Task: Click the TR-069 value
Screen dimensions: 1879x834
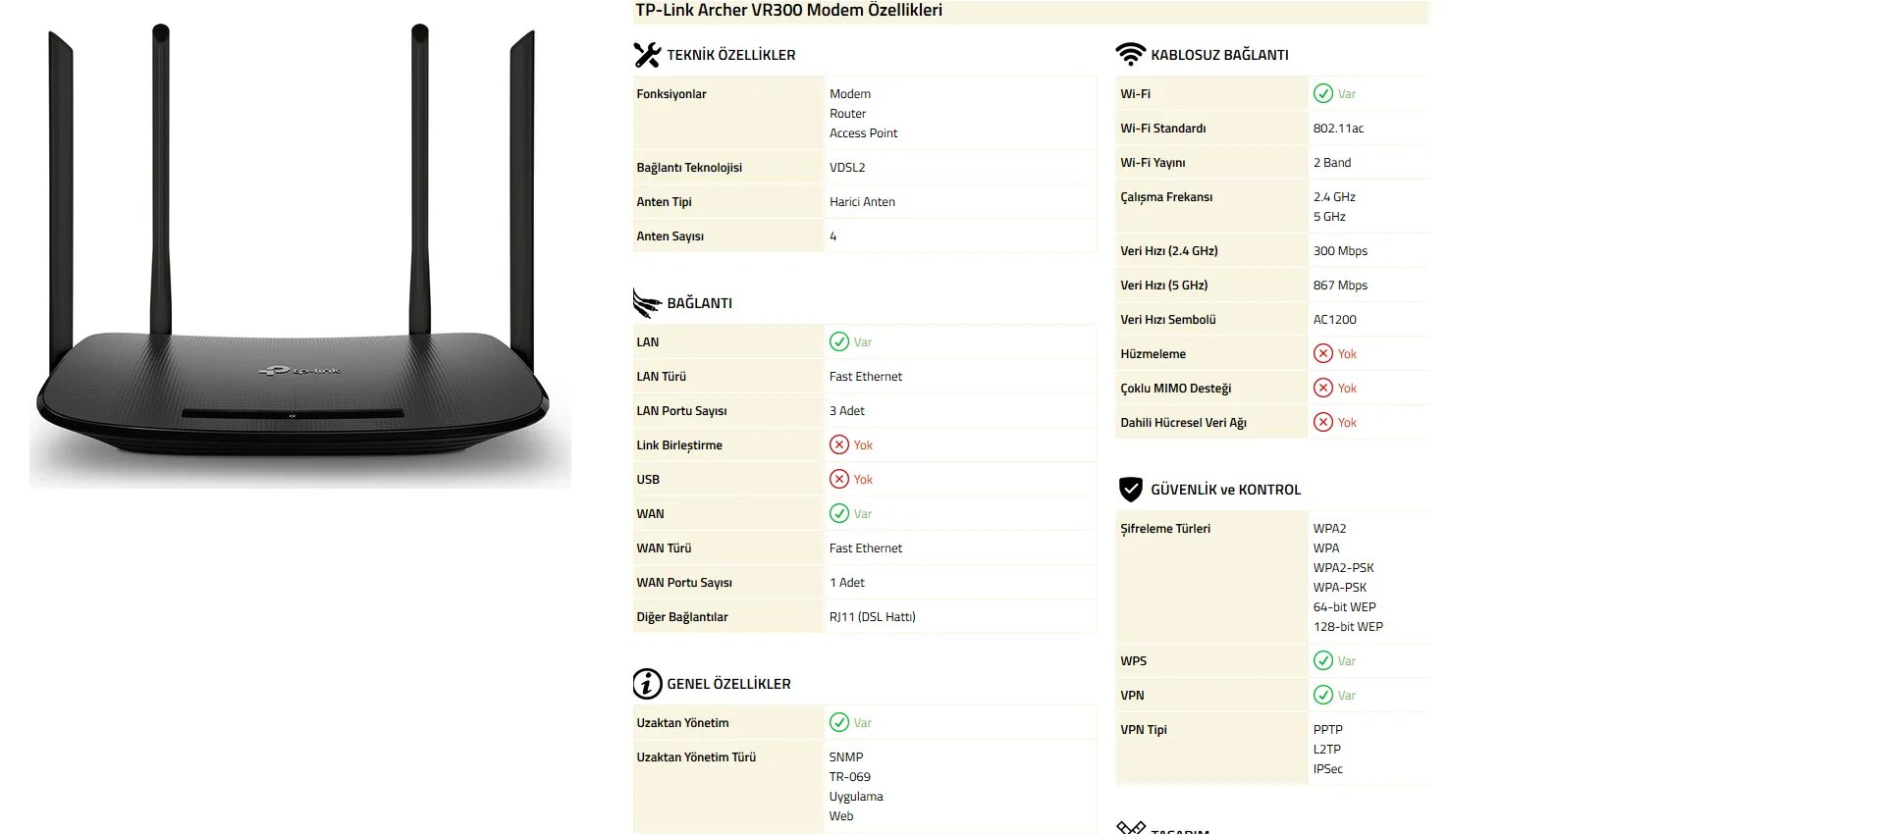Action: 849,777
